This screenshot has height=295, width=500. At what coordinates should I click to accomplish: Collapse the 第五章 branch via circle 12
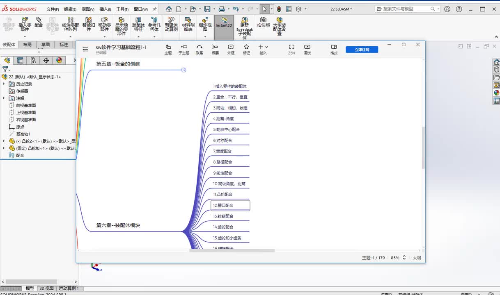(x=184, y=70)
